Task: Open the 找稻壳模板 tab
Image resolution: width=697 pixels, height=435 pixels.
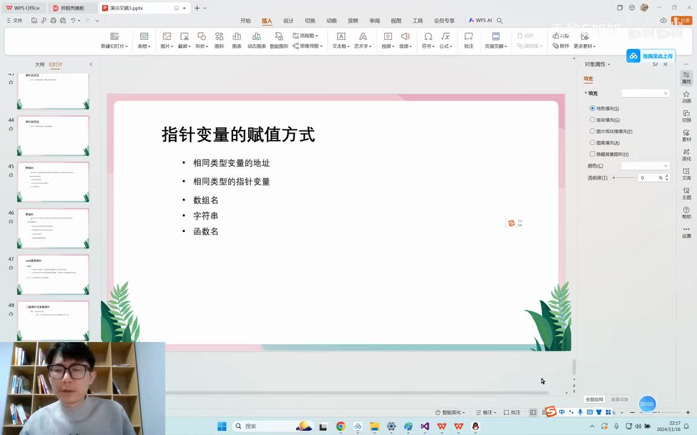Action: [x=72, y=8]
